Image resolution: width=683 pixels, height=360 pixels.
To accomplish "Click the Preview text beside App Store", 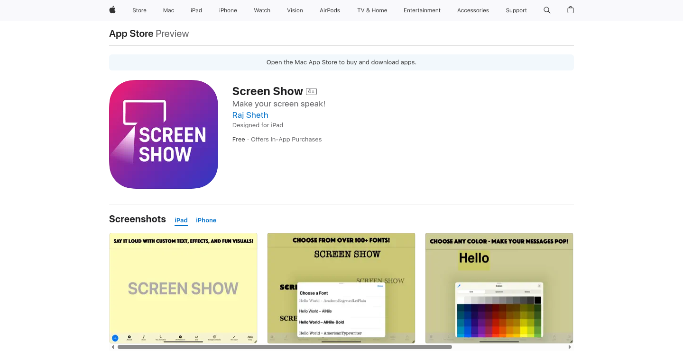I will tap(172, 34).
